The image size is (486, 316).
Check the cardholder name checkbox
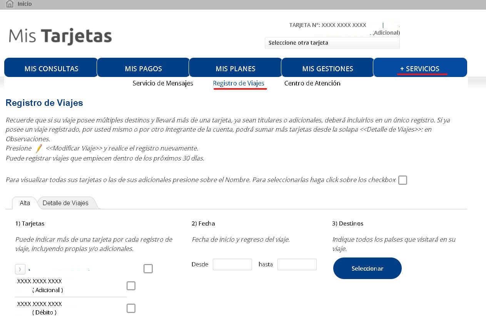point(148,269)
